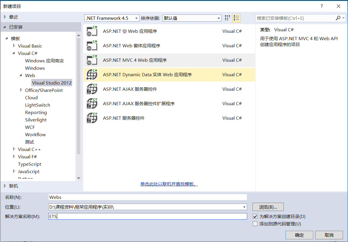Click the tree panel scrollbar thumb

pyautogui.click(x=78, y=96)
